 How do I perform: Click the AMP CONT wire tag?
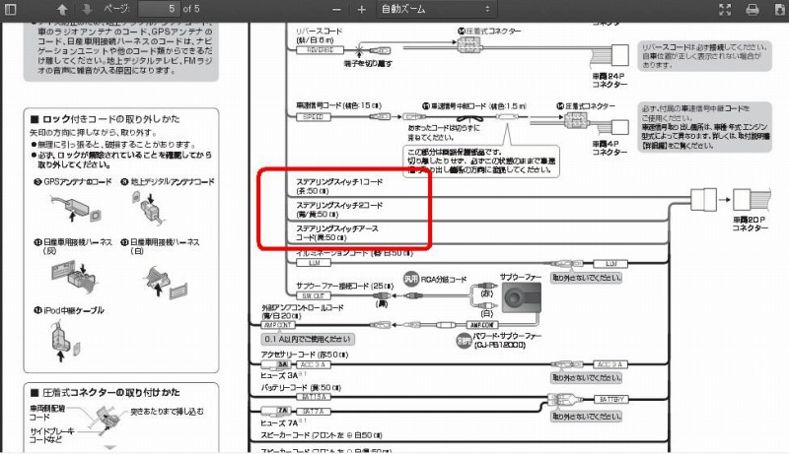click(277, 325)
